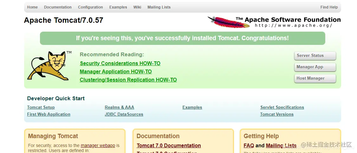Click the Developer Quick Start heading

coord(56,99)
